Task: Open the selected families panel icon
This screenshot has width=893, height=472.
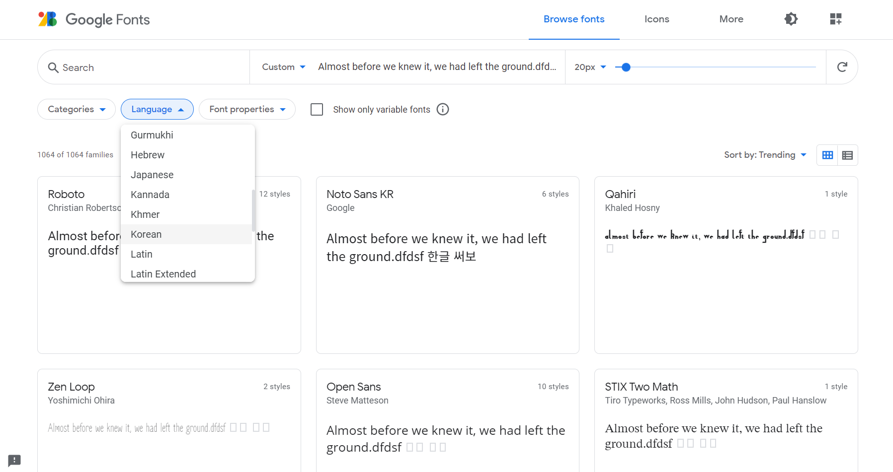Action: (836, 19)
